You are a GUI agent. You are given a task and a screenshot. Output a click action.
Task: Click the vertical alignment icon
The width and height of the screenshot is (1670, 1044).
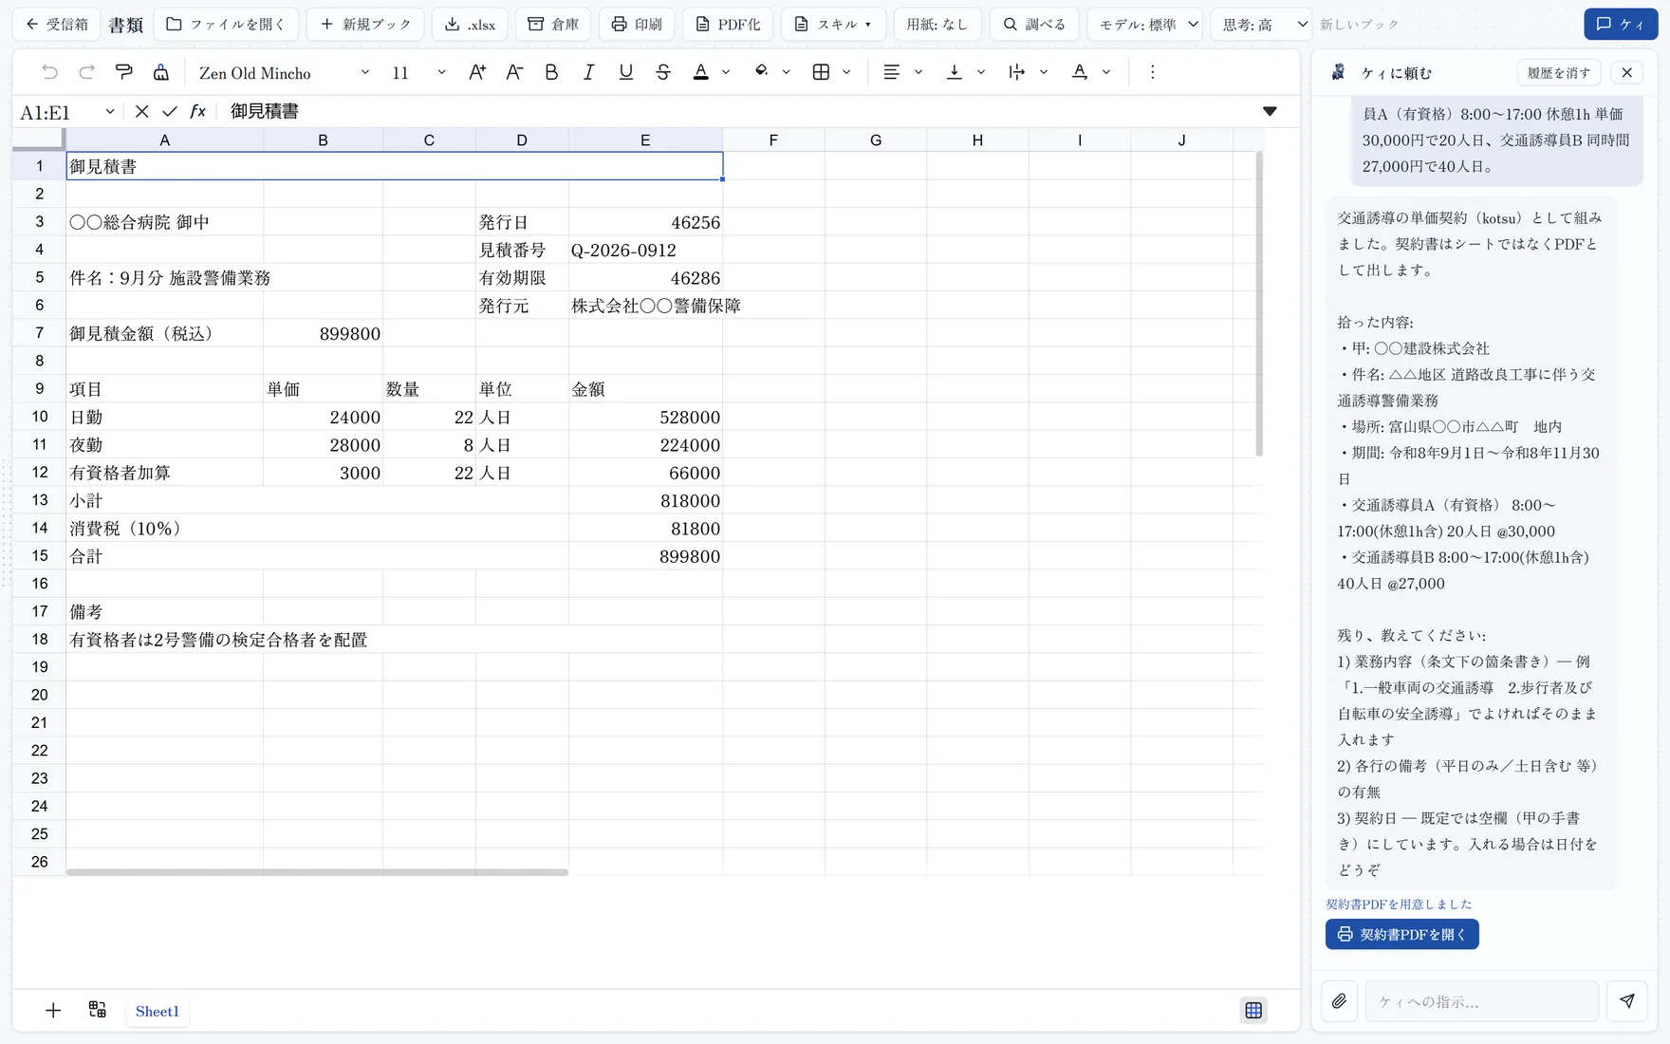pos(955,72)
